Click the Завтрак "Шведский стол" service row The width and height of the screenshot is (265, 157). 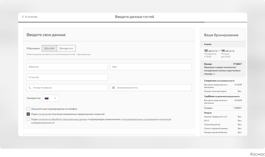tap(223, 117)
